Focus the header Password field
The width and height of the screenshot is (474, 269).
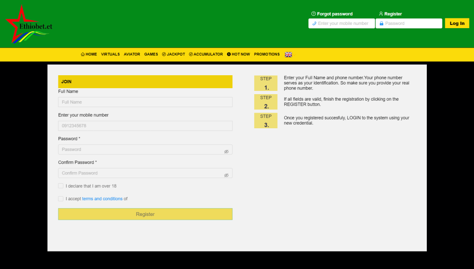(409, 23)
